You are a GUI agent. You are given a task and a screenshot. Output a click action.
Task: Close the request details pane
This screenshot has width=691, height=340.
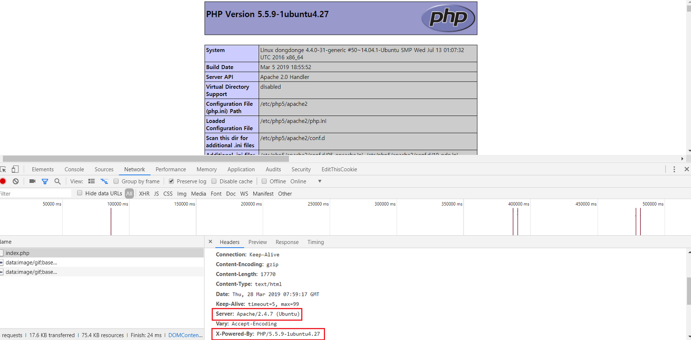[x=211, y=242]
